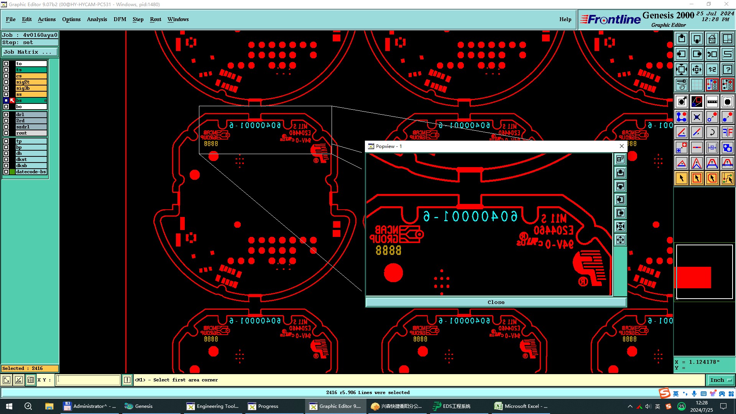Toggle the 'drl' layer checkbox

pyautogui.click(x=6, y=115)
